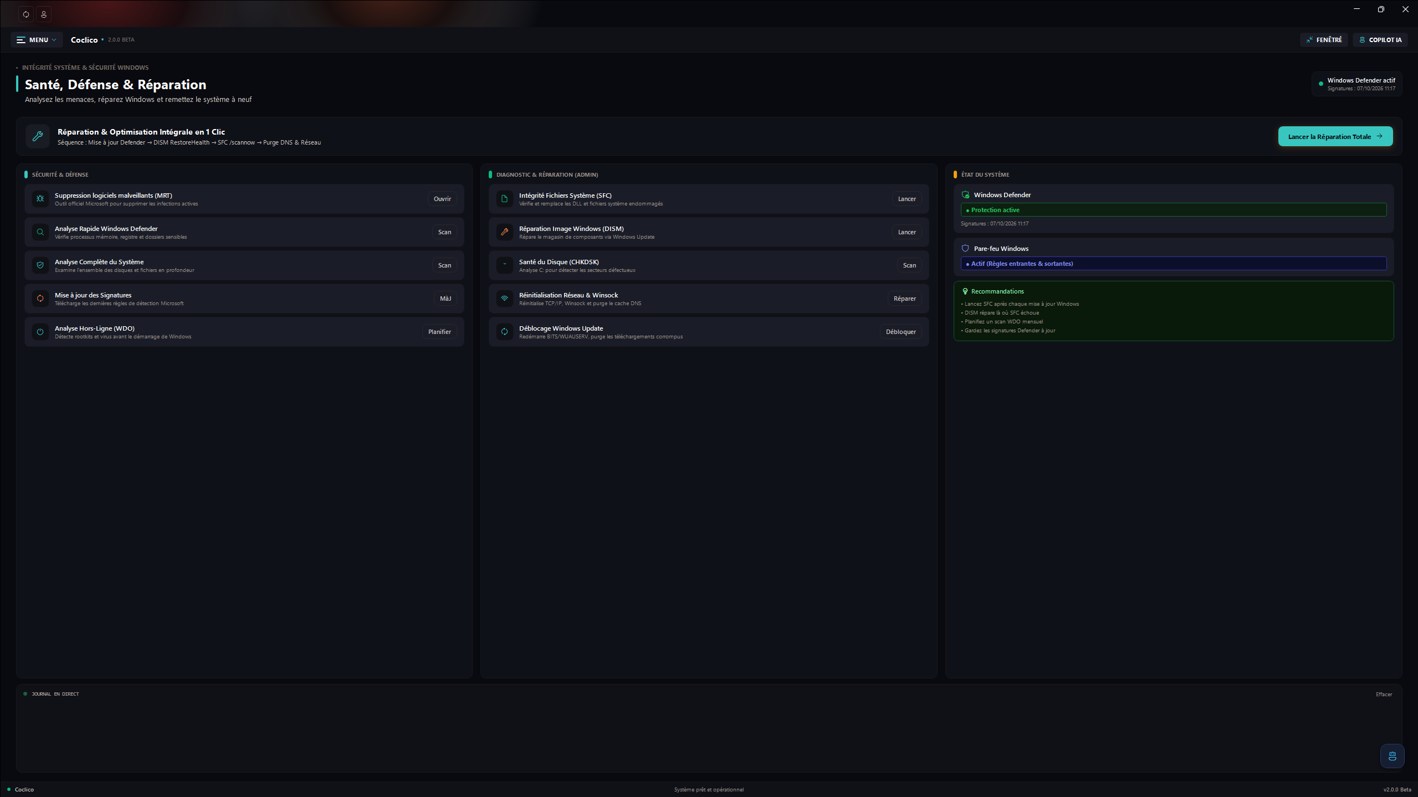The width and height of the screenshot is (1418, 797).
Task: Click Planifier for Analyse Hors-Ligne (WDO)
Action: tap(439, 332)
